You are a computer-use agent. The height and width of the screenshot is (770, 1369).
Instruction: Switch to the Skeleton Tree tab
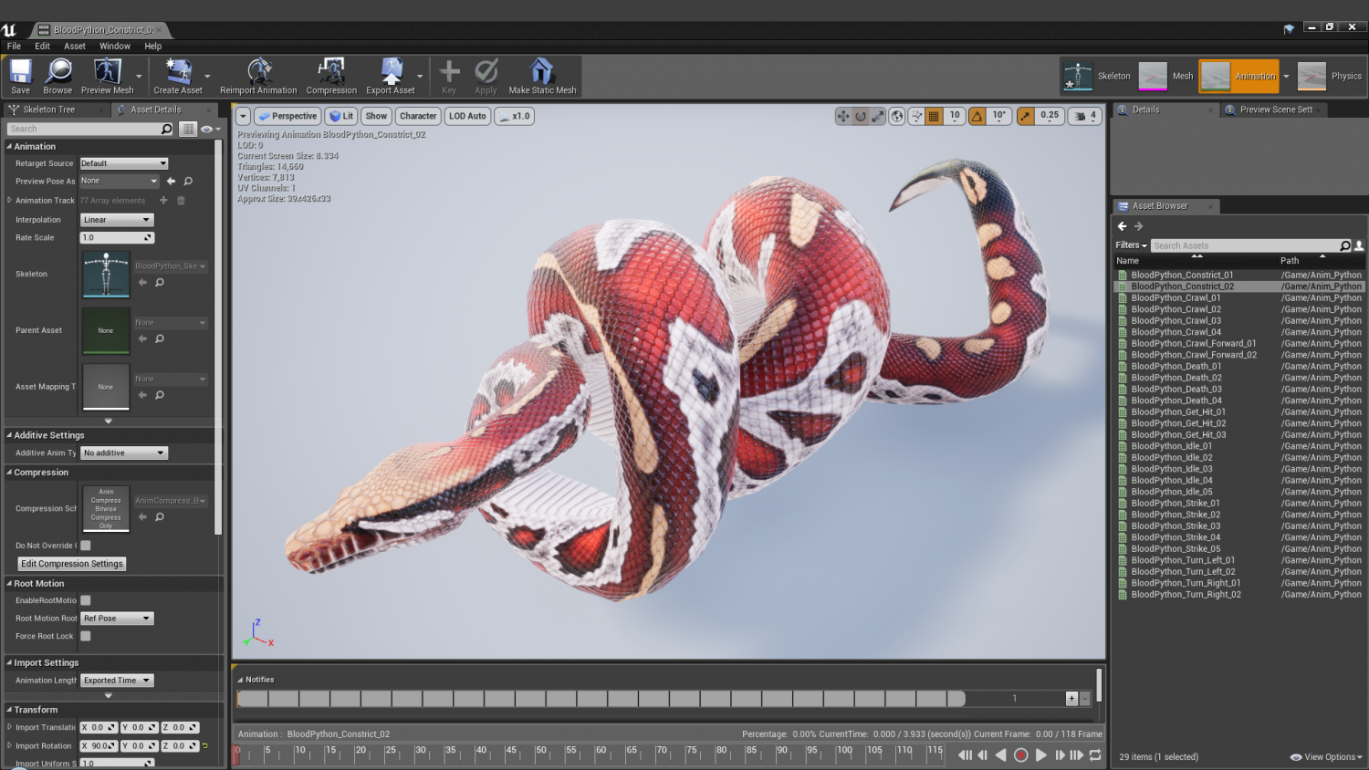pyautogui.click(x=49, y=109)
